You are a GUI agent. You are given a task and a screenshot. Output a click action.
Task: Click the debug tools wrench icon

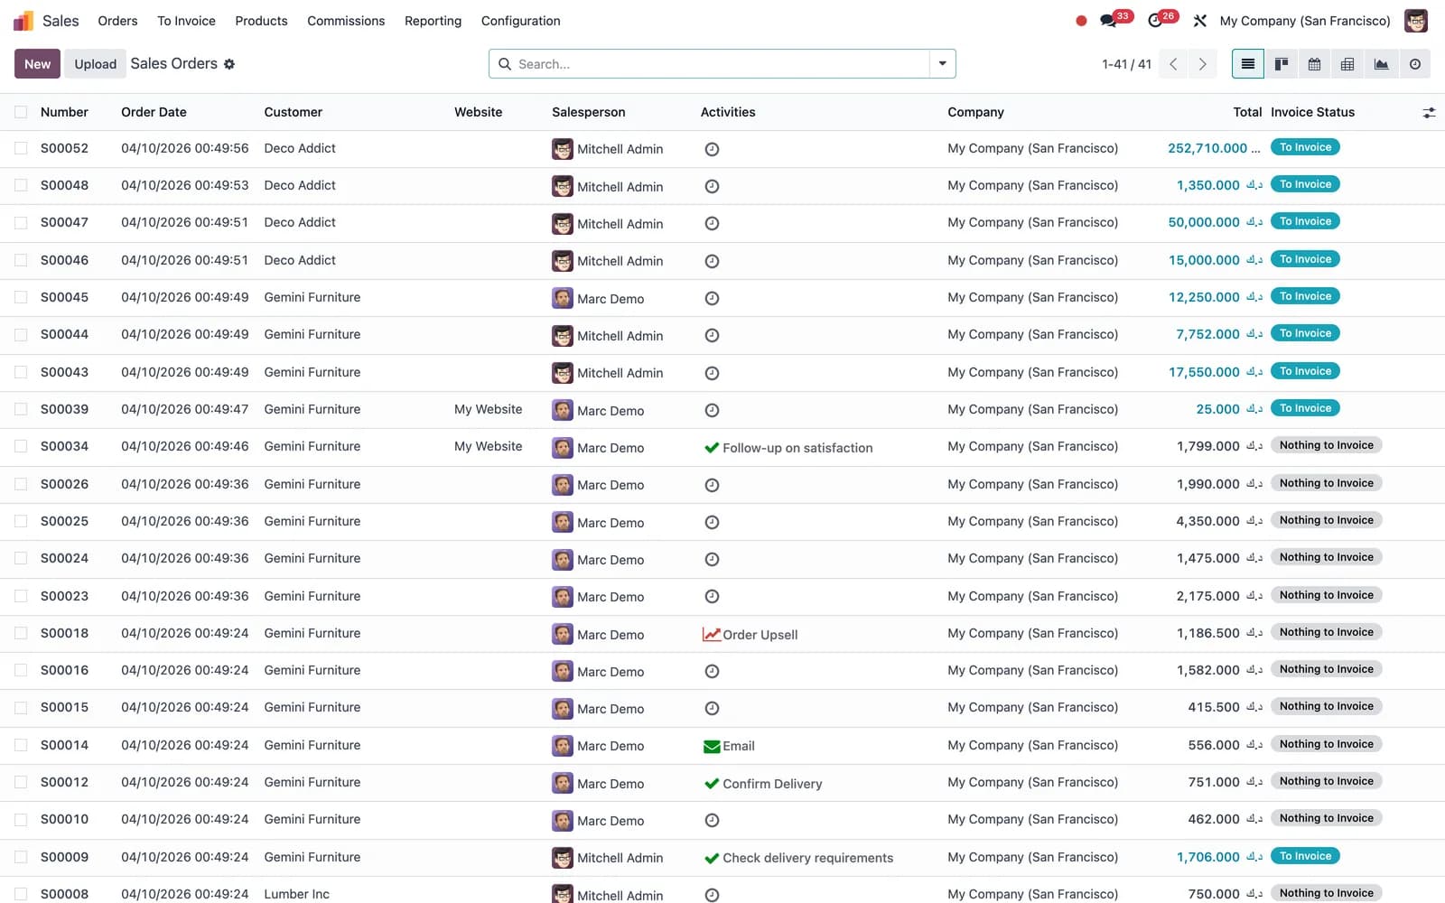(1199, 21)
